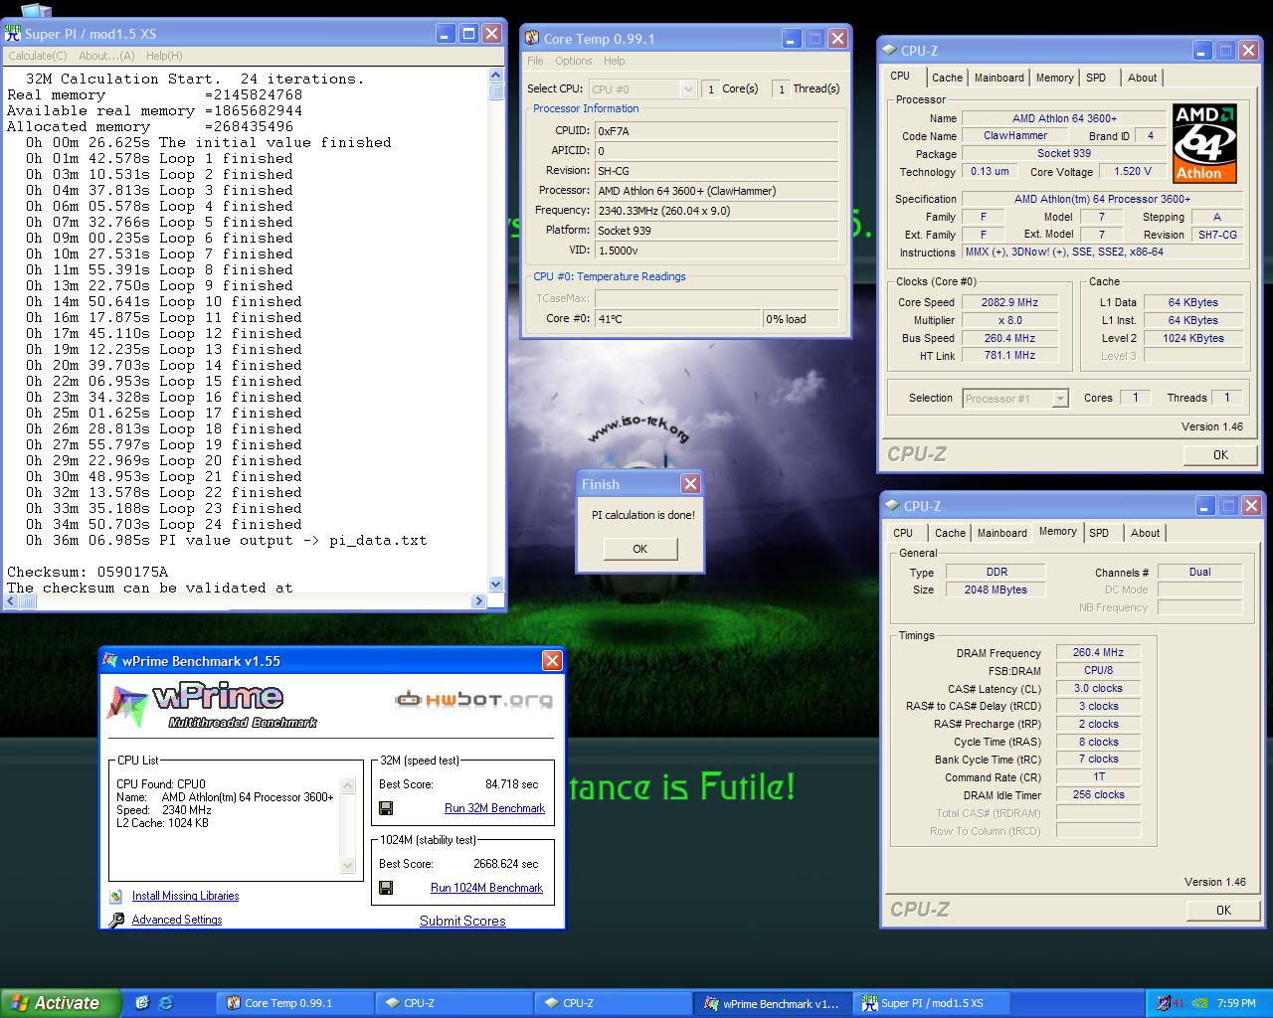Click the scroll up arrow in Super PI output

click(x=496, y=76)
